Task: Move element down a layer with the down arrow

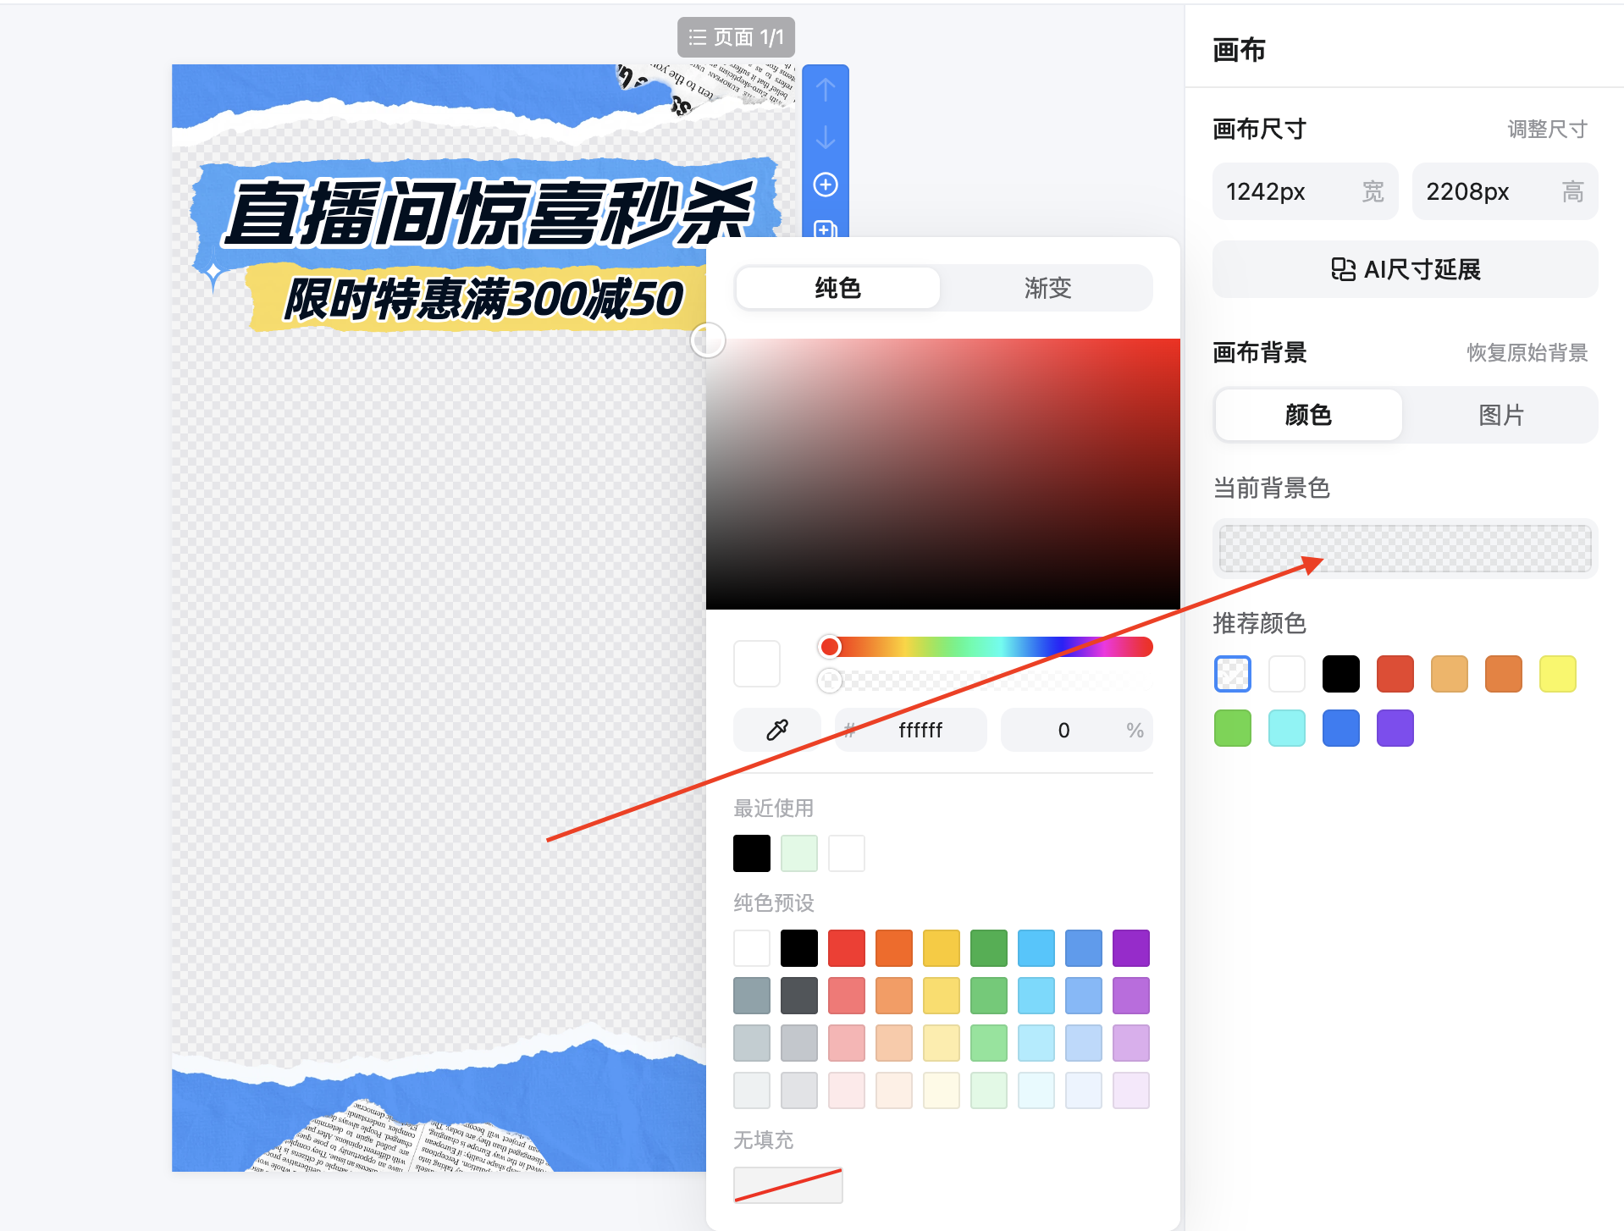Action: click(824, 138)
